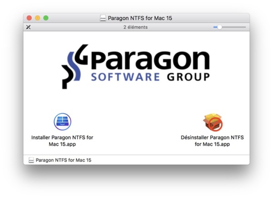Adjust the icon size slider

tap(229, 27)
